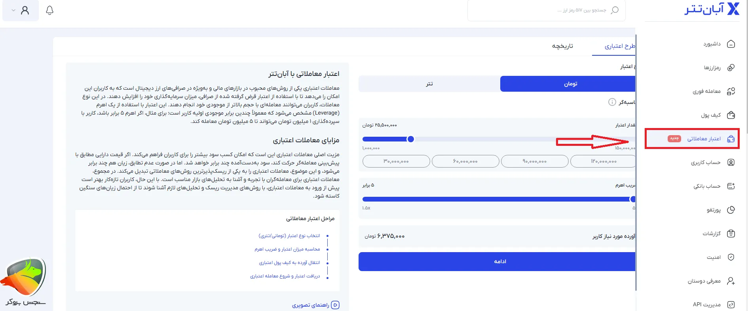Select the تتر credit type
The width and height of the screenshot is (748, 311).
(429, 84)
